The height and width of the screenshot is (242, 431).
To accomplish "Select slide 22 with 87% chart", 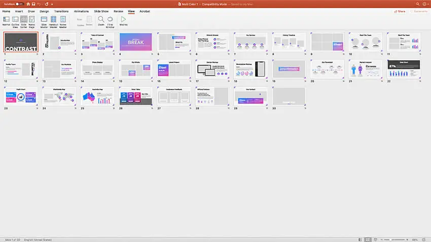I will [404, 69].
